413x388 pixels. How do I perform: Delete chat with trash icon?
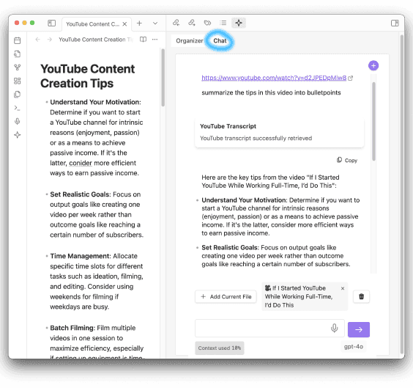362,297
